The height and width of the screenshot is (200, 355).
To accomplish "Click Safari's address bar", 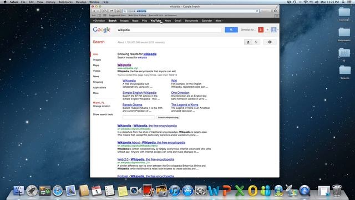I will (191, 11).
